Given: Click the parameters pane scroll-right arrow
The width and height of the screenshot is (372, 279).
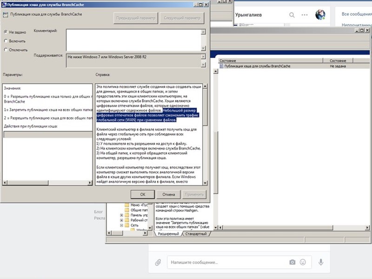Looking at the screenshot, I should [x=90, y=183].
